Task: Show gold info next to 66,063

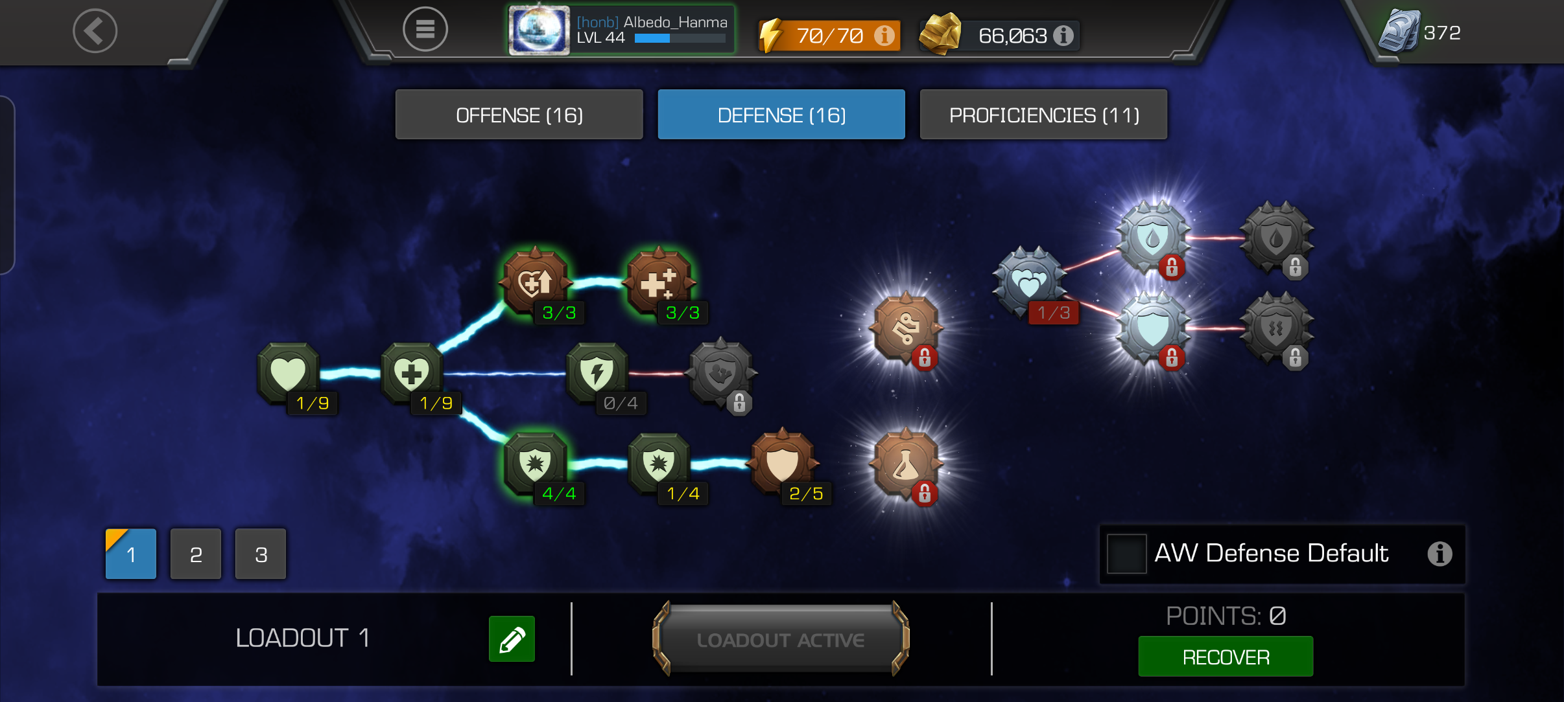Action: click(x=1063, y=35)
